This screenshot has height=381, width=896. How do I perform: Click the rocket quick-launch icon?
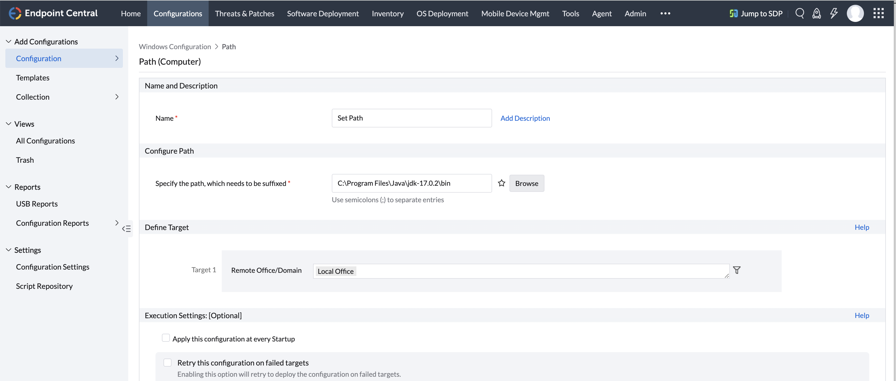[816, 13]
